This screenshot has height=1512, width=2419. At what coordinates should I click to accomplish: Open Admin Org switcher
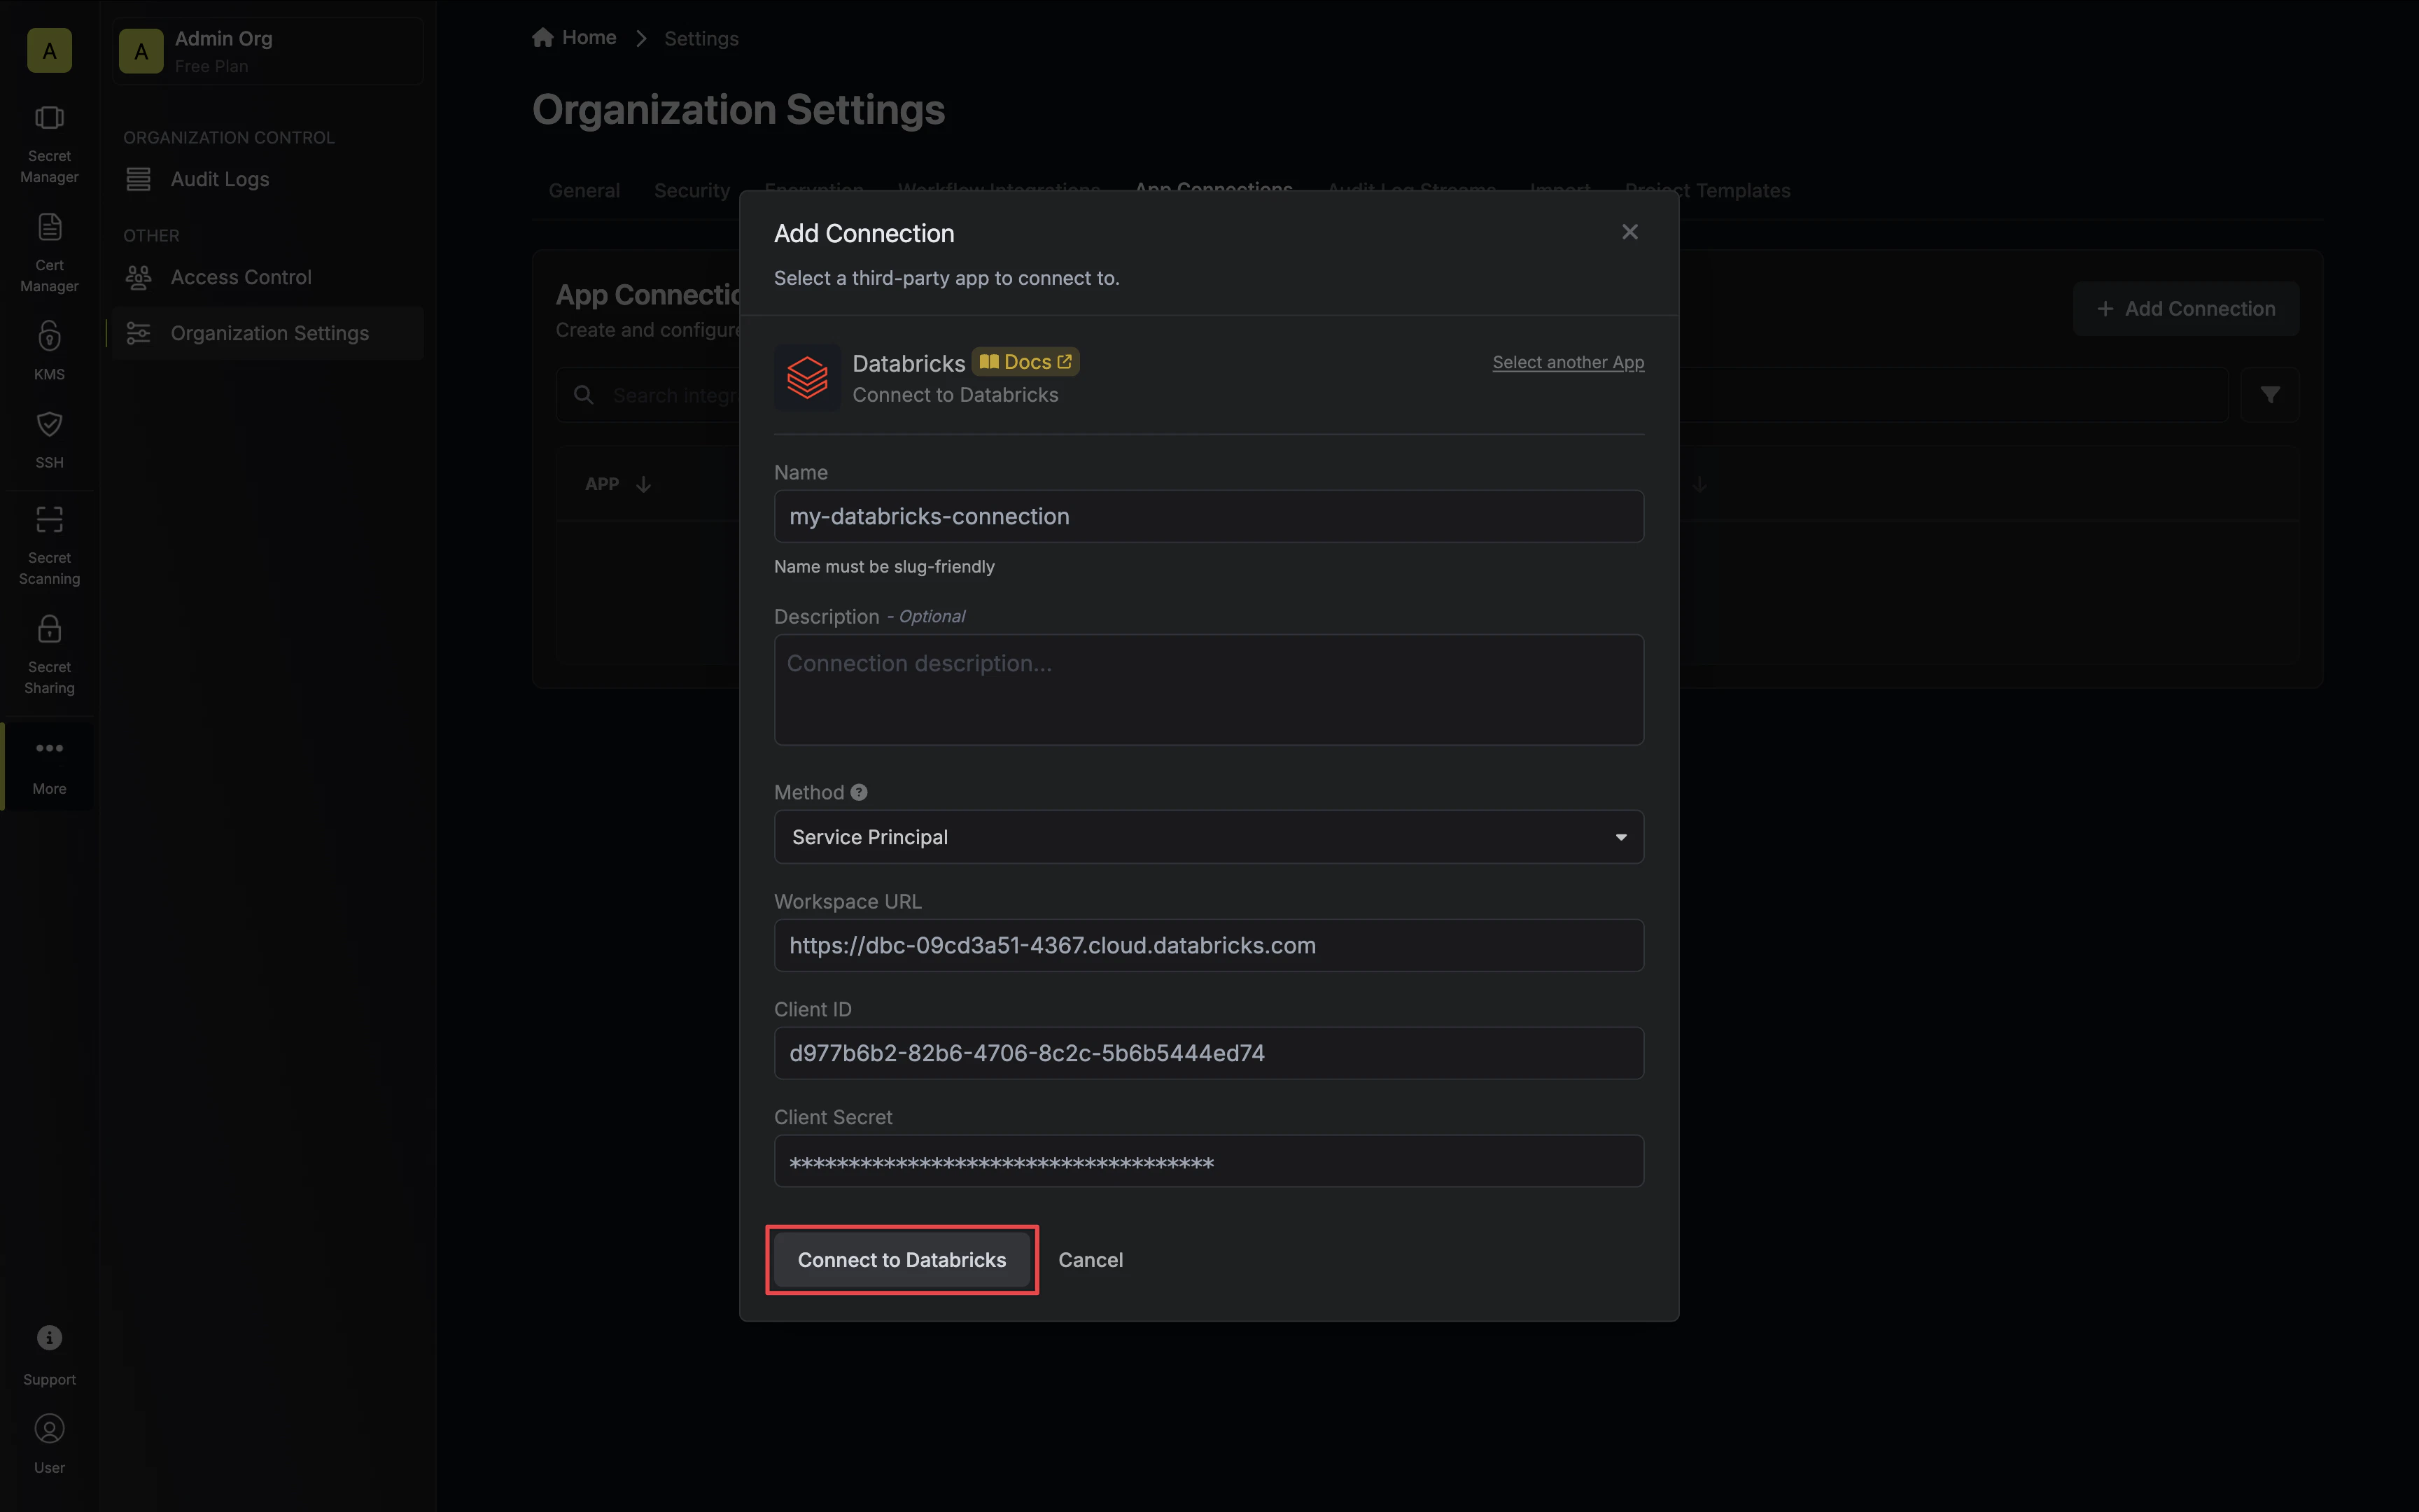[268, 51]
